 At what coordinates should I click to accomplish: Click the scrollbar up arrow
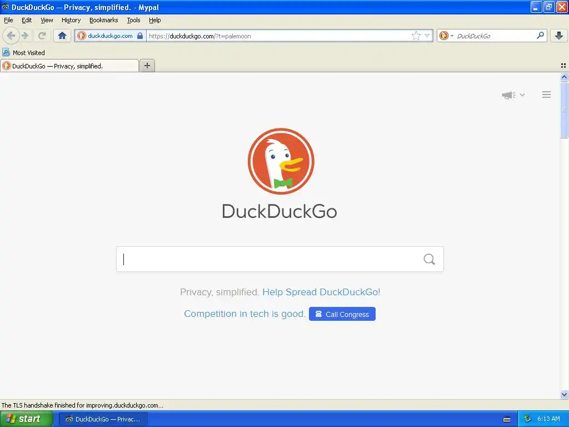564,77
